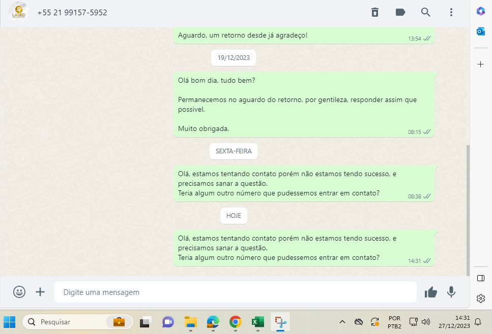Search within this conversation
Image resolution: width=492 pixels, height=334 pixels.
click(x=425, y=12)
